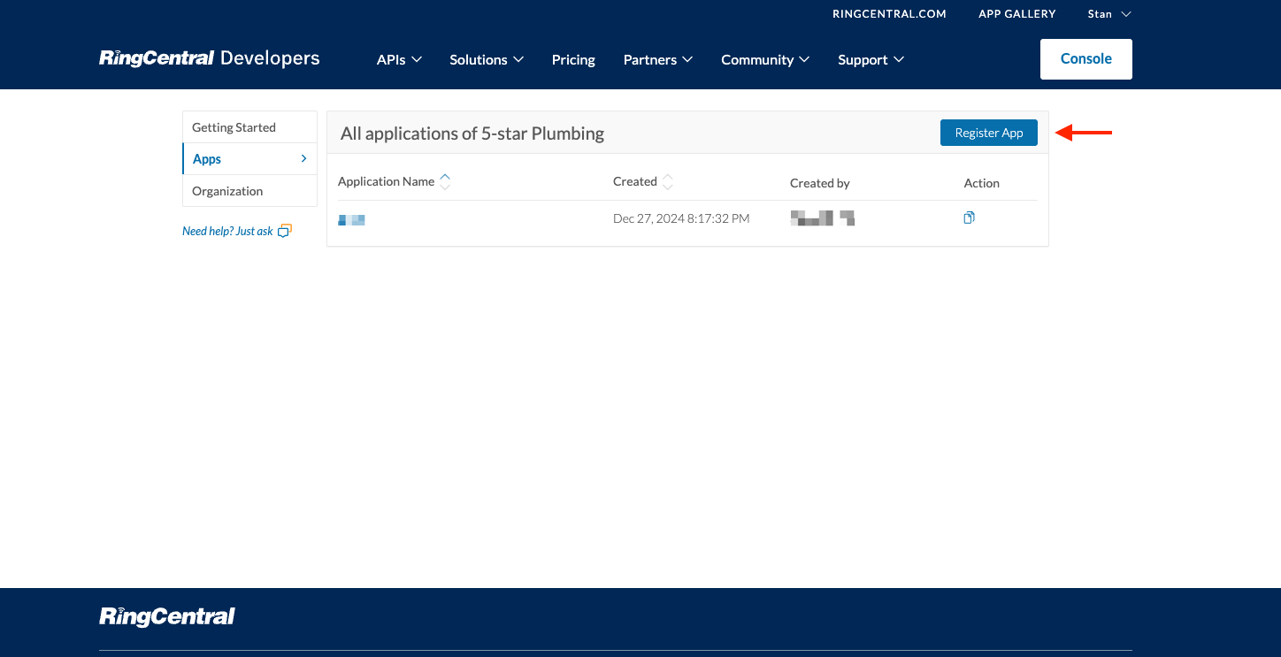Click the RingCentral footer logo
Image resolution: width=1281 pixels, height=657 pixels.
[x=167, y=616]
